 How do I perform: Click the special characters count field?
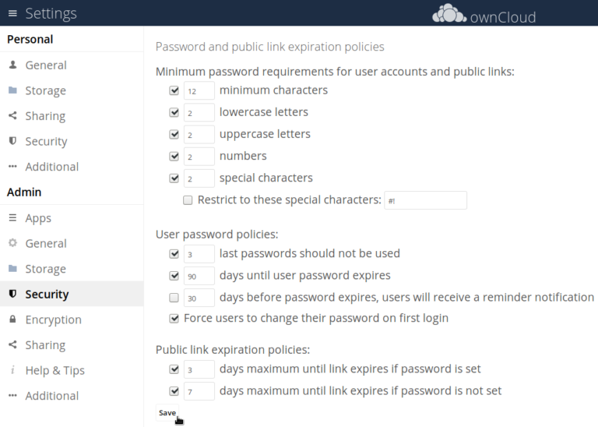coord(199,178)
